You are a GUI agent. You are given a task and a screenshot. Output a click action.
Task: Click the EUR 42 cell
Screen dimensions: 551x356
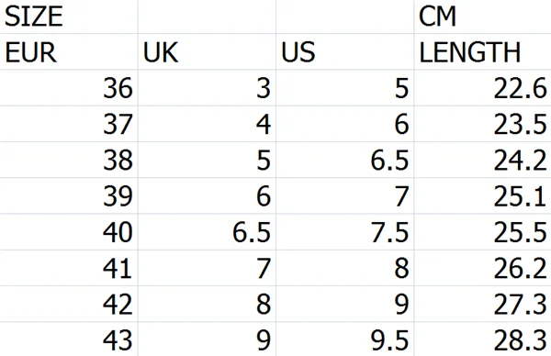[x=69, y=304]
